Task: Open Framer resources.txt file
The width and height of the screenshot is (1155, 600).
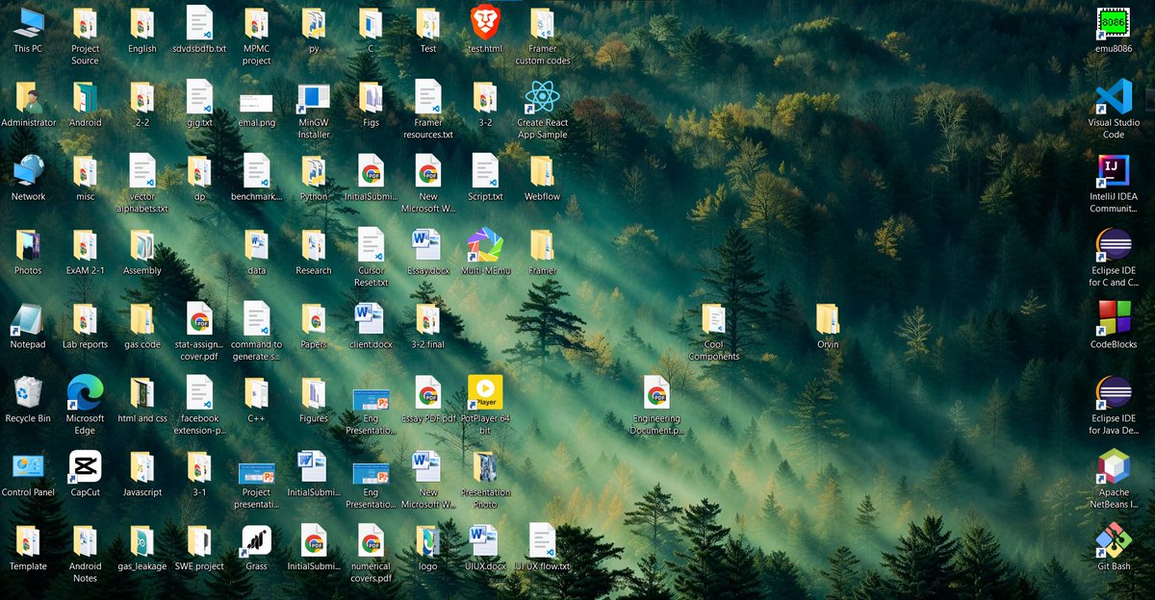Action: pyautogui.click(x=428, y=110)
